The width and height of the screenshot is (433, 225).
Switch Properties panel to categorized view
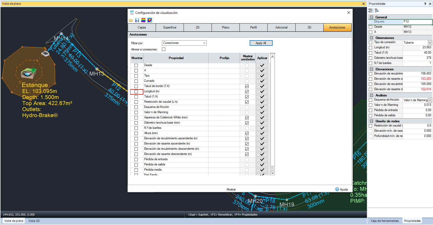pos(371,10)
